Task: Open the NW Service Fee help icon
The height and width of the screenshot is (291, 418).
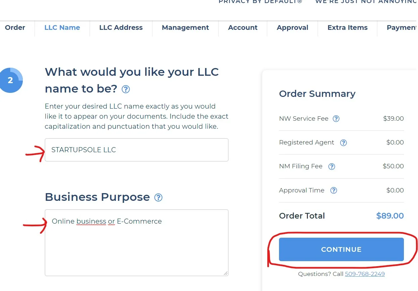Action: pos(336,119)
